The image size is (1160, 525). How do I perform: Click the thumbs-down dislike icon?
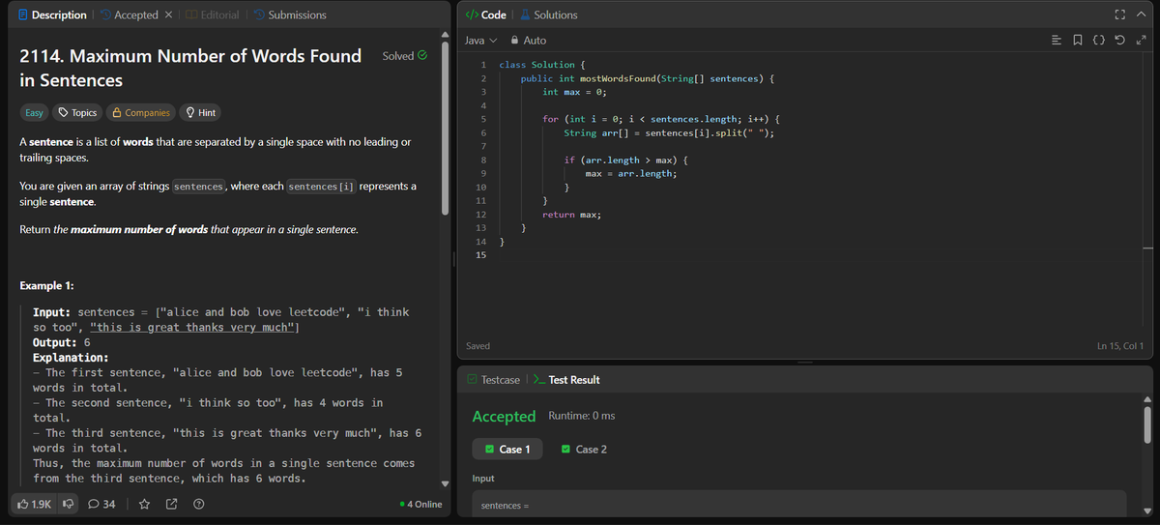tap(69, 504)
